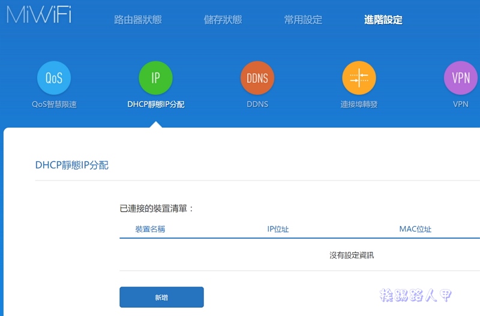Screen dimensions: 480x316
Task: Open the yellow port forwarding icon
Action: click(x=359, y=78)
